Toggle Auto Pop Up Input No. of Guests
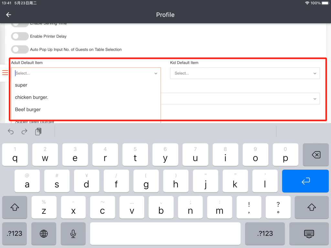 click(x=20, y=49)
